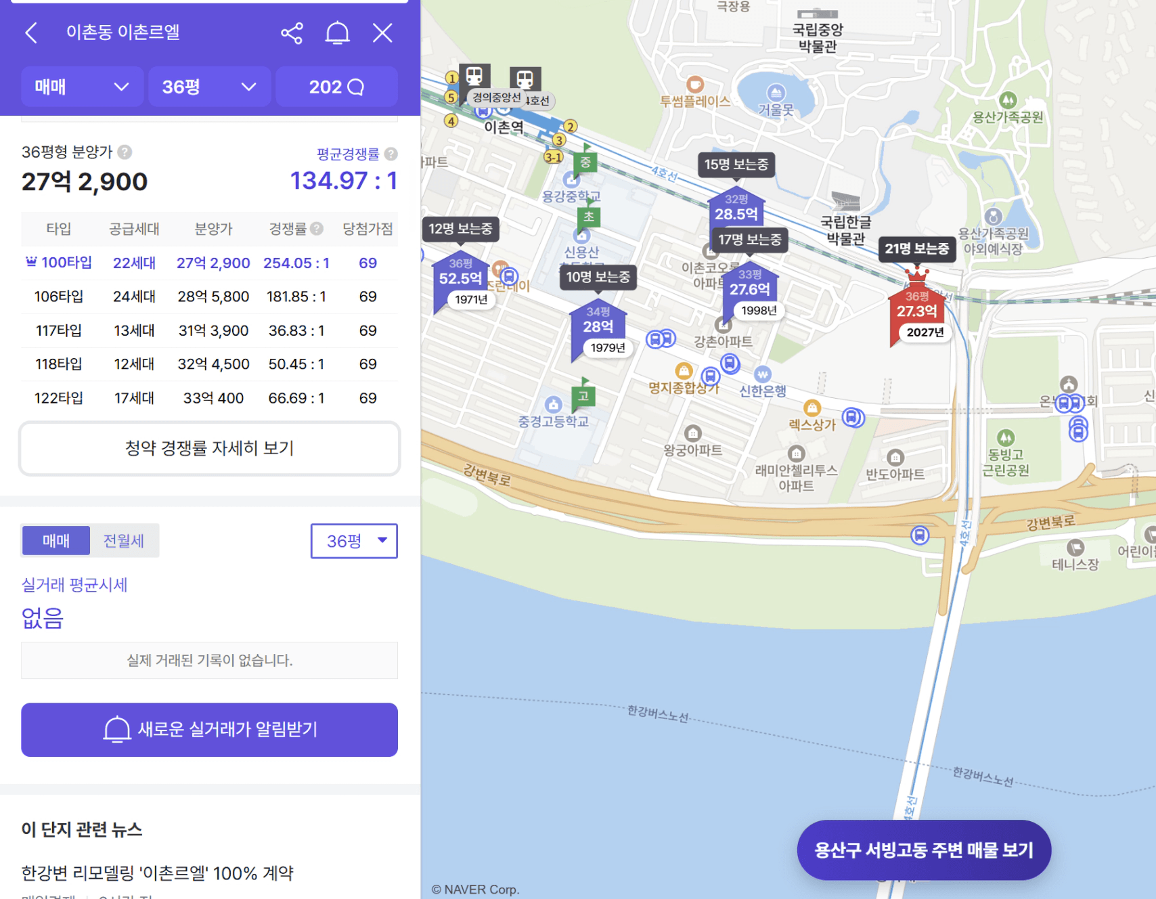Show help for 36평형 분양가
Viewport: 1156px width, 899px height.
(x=125, y=152)
